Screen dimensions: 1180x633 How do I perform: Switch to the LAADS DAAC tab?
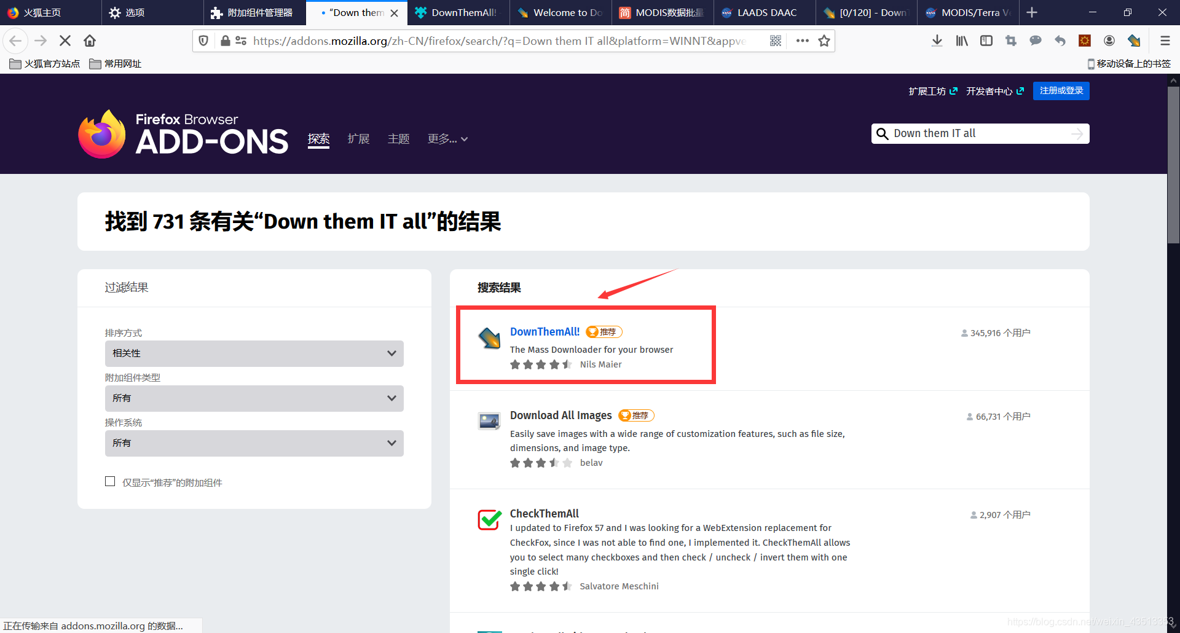pos(765,12)
